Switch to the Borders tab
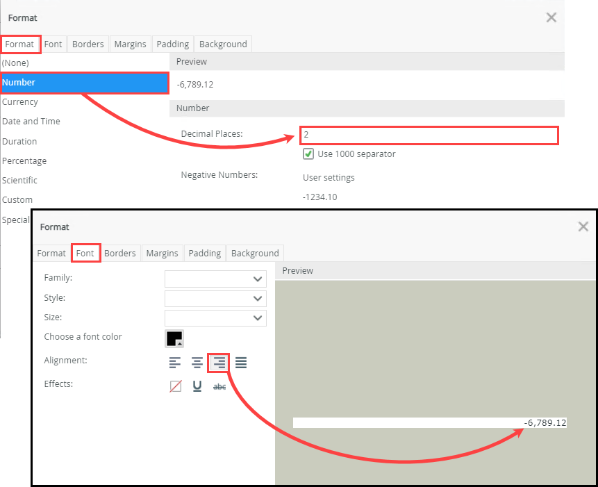Image resolution: width=598 pixels, height=487 pixels. (x=121, y=253)
